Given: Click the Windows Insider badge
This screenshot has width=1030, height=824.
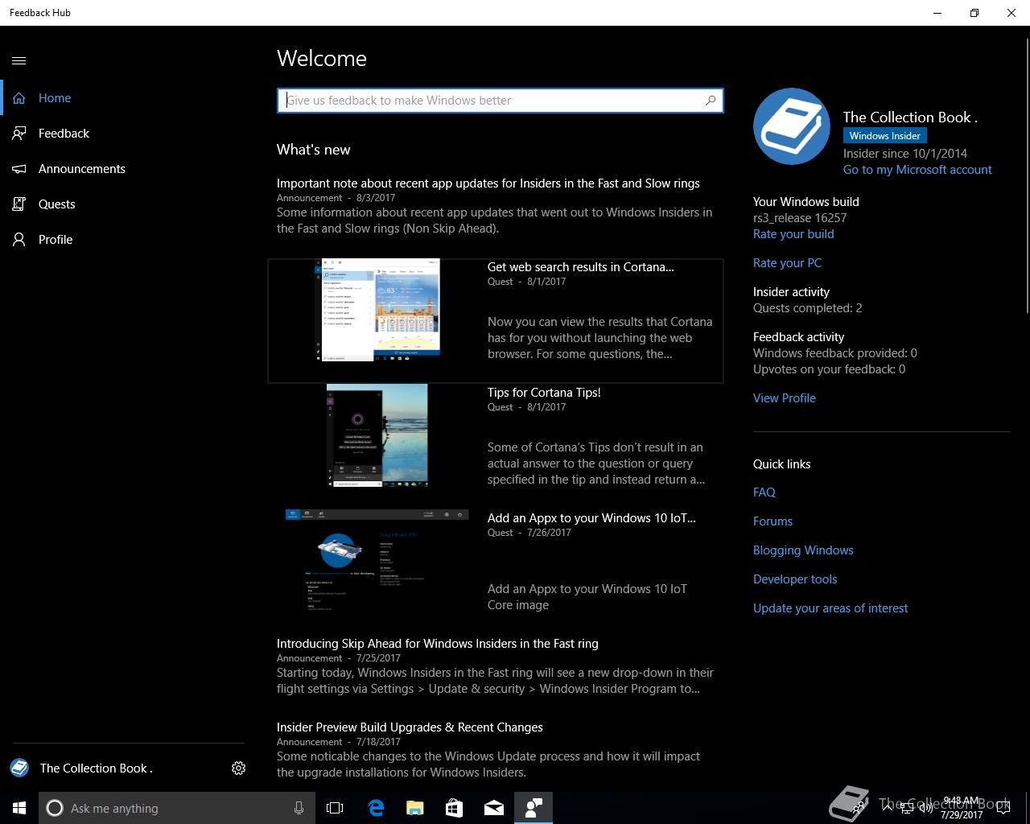Looking at the screenshot, I should click(885, 136).
